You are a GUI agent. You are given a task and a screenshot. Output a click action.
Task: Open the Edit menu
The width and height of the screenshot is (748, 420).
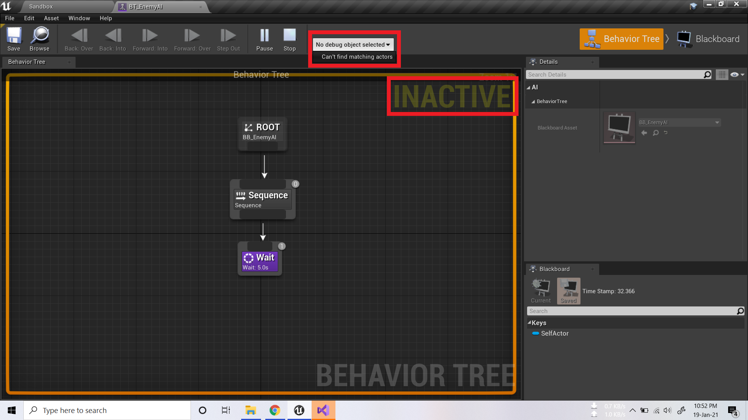point(29,18)
